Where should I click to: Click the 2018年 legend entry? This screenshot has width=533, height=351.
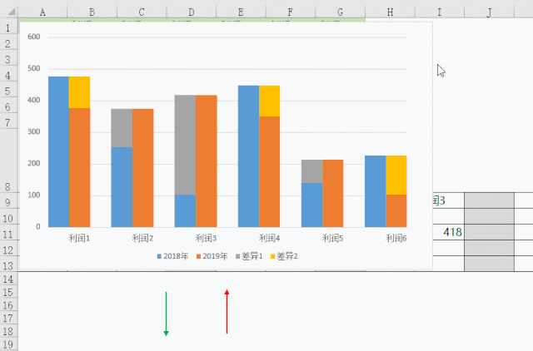click(x=172, y=256)
